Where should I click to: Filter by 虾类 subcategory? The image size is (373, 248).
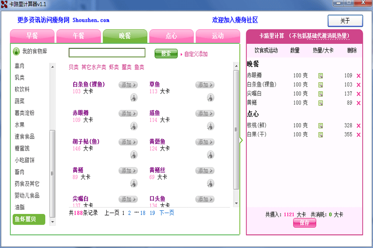click(114, 67)
